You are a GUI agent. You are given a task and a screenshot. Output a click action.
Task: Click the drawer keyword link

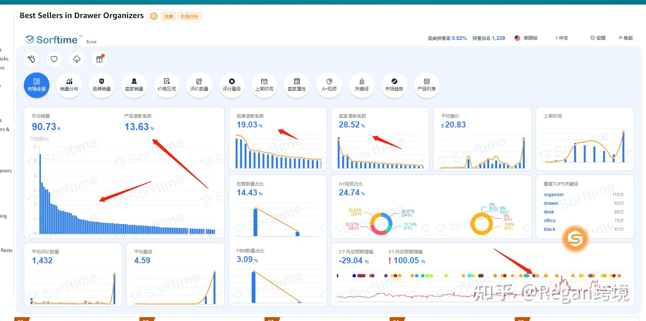(x=551, y=203)
